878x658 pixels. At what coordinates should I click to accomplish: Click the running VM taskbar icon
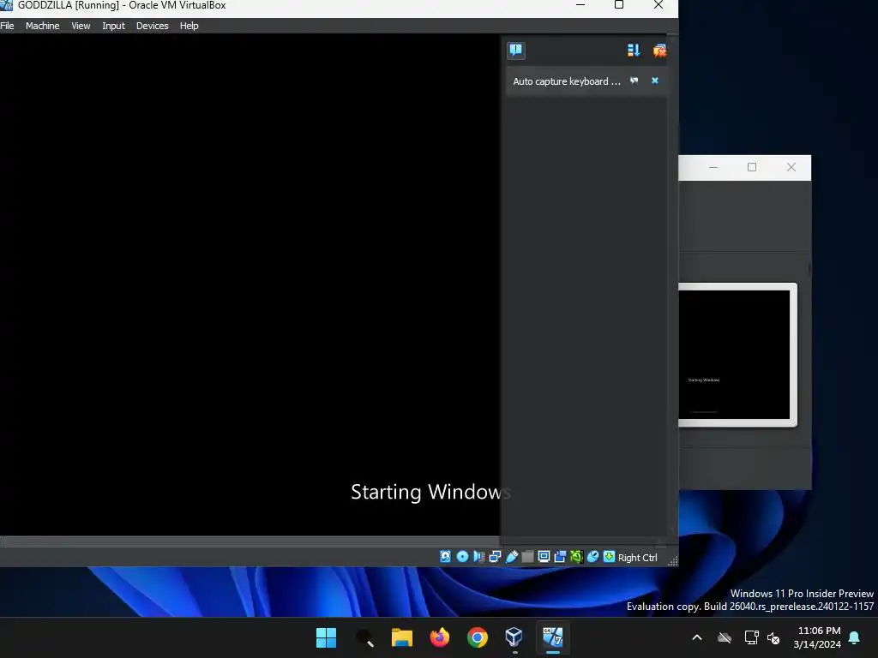point(553,637)
